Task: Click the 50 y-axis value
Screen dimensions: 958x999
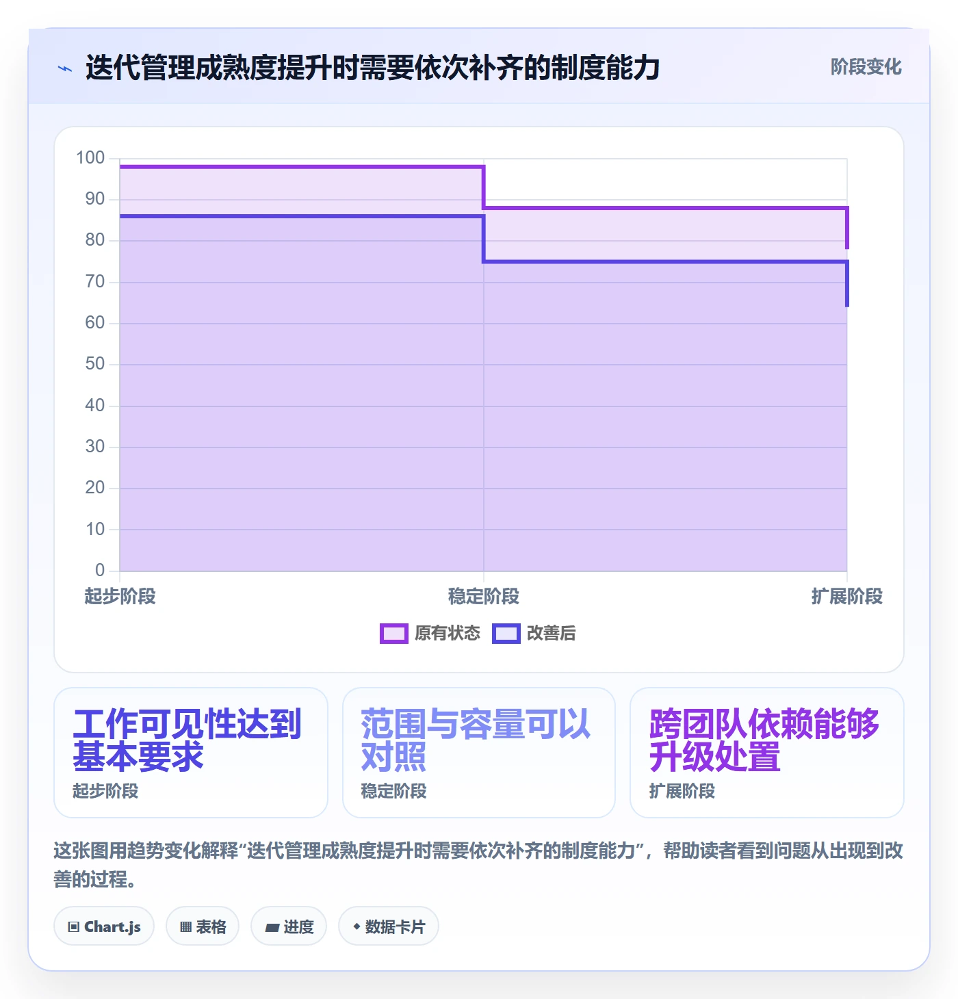Action: pyautogui.click(x=95, y=364)
